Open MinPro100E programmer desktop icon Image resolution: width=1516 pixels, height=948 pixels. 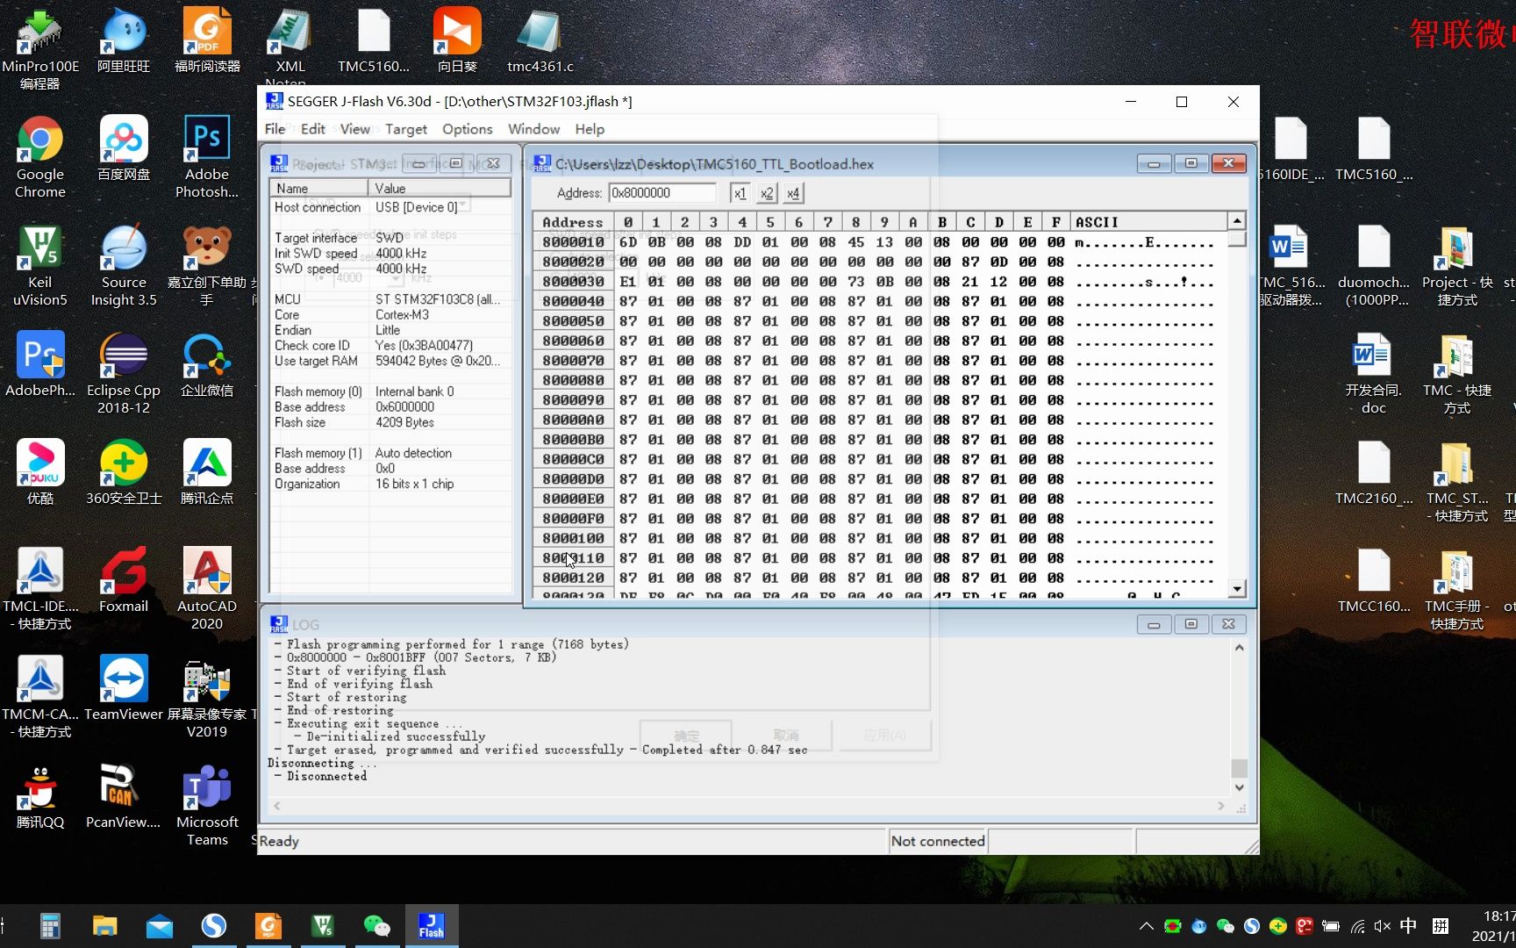point(40,48)
